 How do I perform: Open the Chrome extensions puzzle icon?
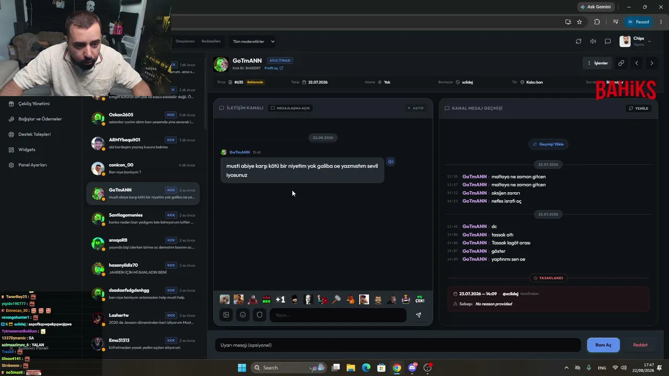[597, 22]
